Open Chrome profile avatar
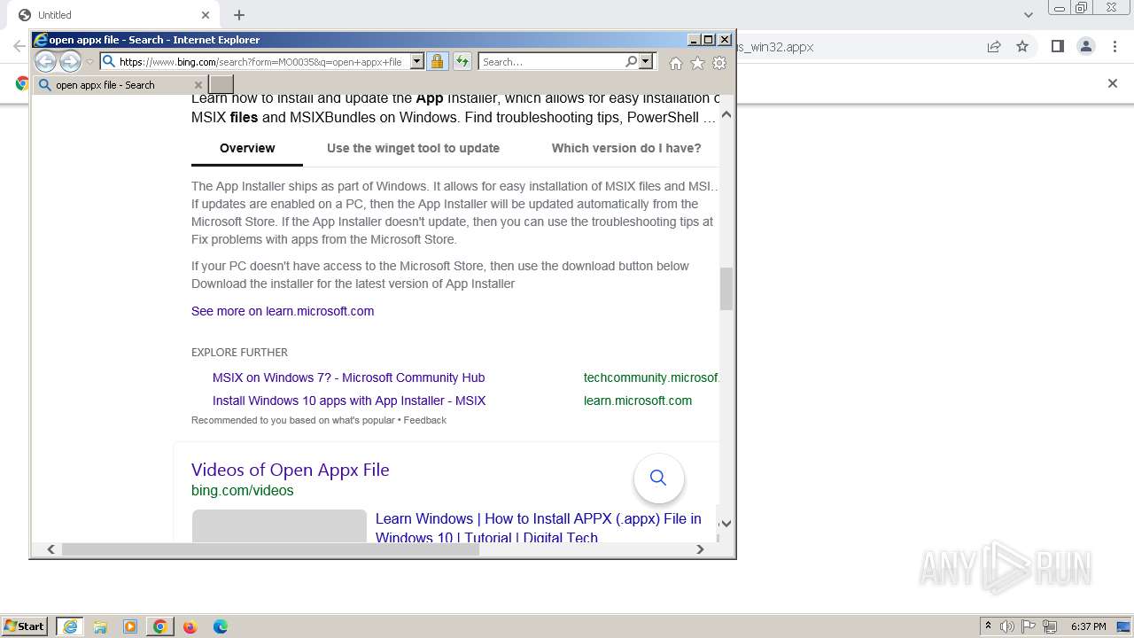 pyautogui.click(x=1085, y=47)
